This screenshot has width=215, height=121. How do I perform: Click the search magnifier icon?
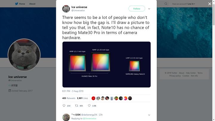[166, 4]
